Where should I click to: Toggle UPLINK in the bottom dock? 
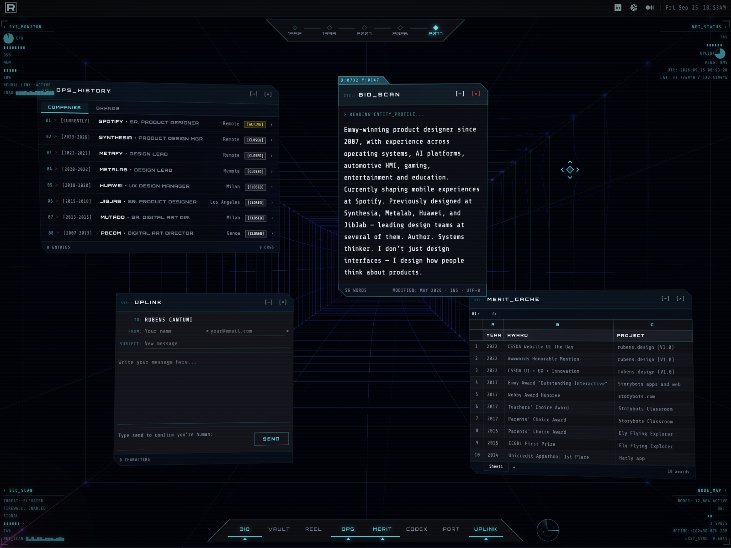point(485,529)
